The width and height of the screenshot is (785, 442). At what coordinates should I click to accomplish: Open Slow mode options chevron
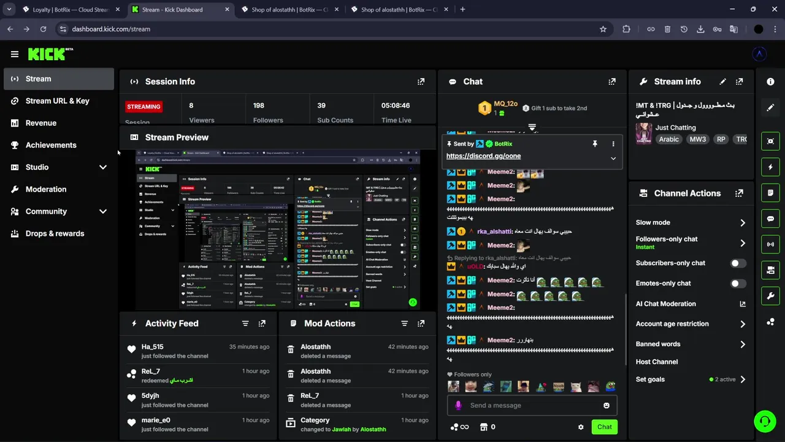pyautogui.click(x=742, y=223)
